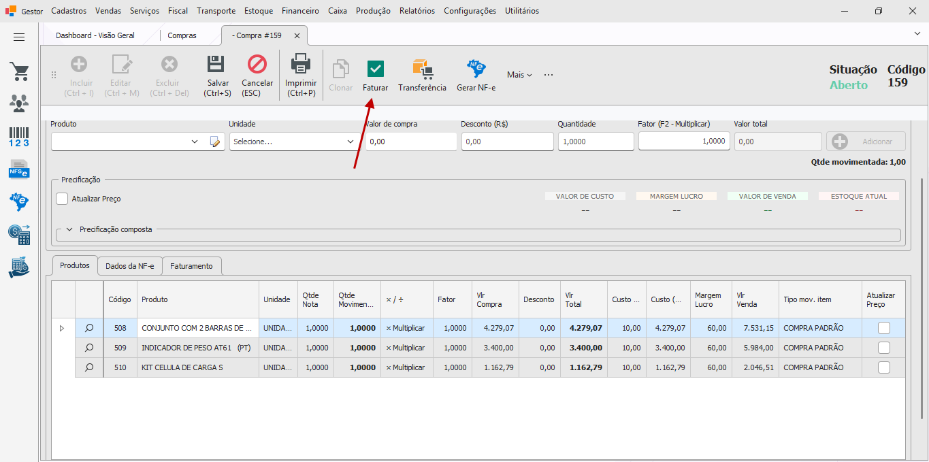Click the product edit pencil icon
This screenshot has width=929, height=462.
click(x=216, y=142)
